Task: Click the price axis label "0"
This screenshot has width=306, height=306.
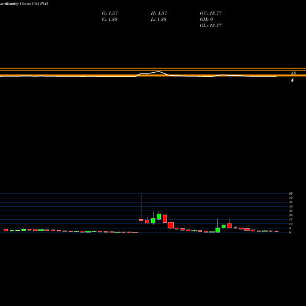Action: (x=289, y=233)
